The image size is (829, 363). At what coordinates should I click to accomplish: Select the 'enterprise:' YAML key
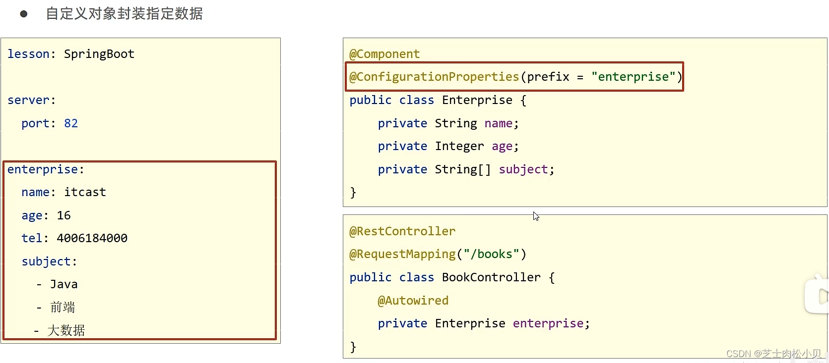46,170
